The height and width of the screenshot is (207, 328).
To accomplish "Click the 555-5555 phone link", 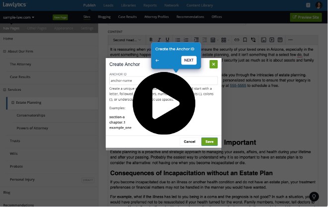I will pos(238,85).
